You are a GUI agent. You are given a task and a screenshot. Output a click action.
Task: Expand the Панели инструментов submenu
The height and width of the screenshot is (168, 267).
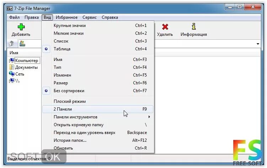tap(98, 117)
